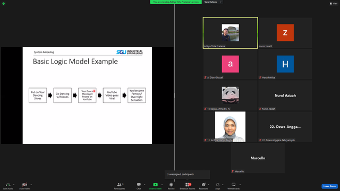Expand the Apps options arrow
Image resolution: width=340 pixels, height=191 pixels.
223,185
